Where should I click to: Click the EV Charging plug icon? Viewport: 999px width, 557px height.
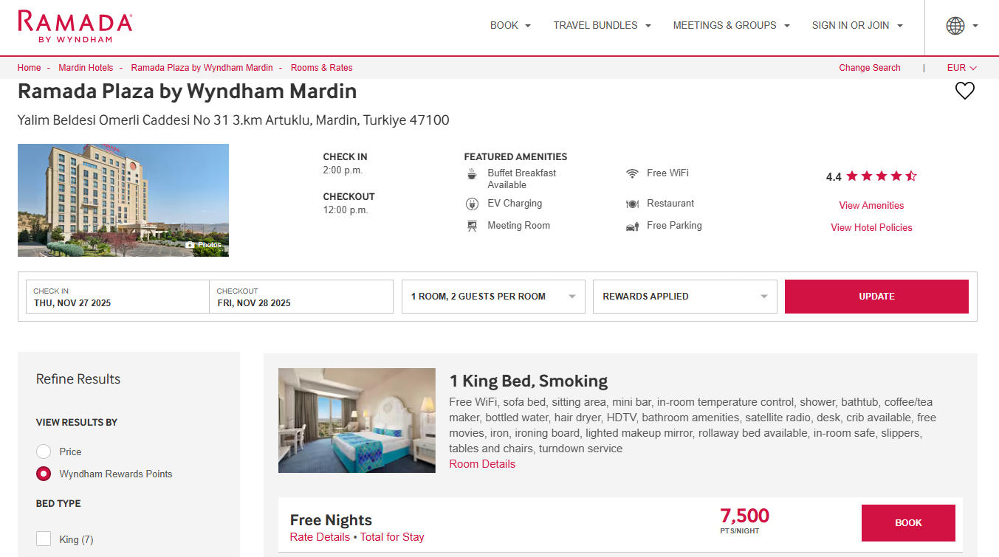[x=472, y=204]
